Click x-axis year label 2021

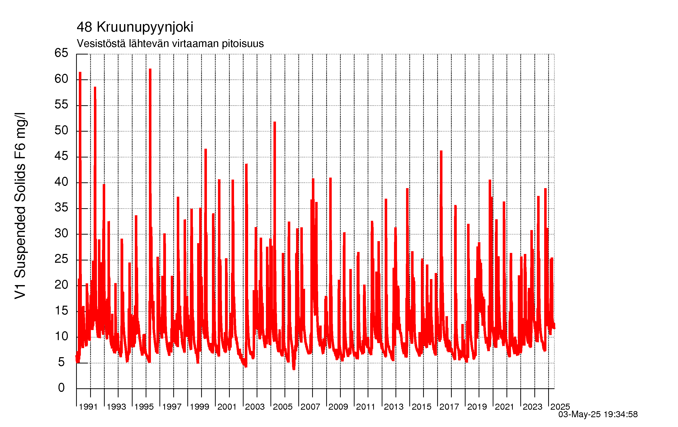click(504, 407)
